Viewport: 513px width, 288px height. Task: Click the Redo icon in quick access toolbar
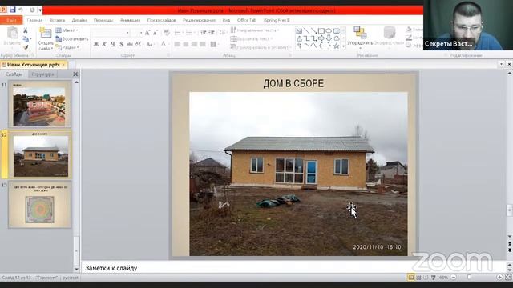[32, 10]
